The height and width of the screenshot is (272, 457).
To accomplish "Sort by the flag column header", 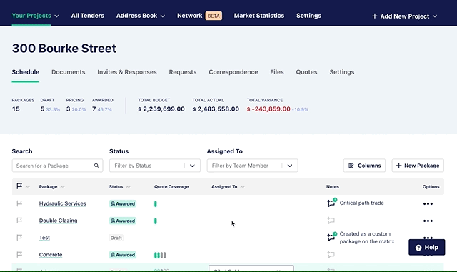I will coord(19,186).
